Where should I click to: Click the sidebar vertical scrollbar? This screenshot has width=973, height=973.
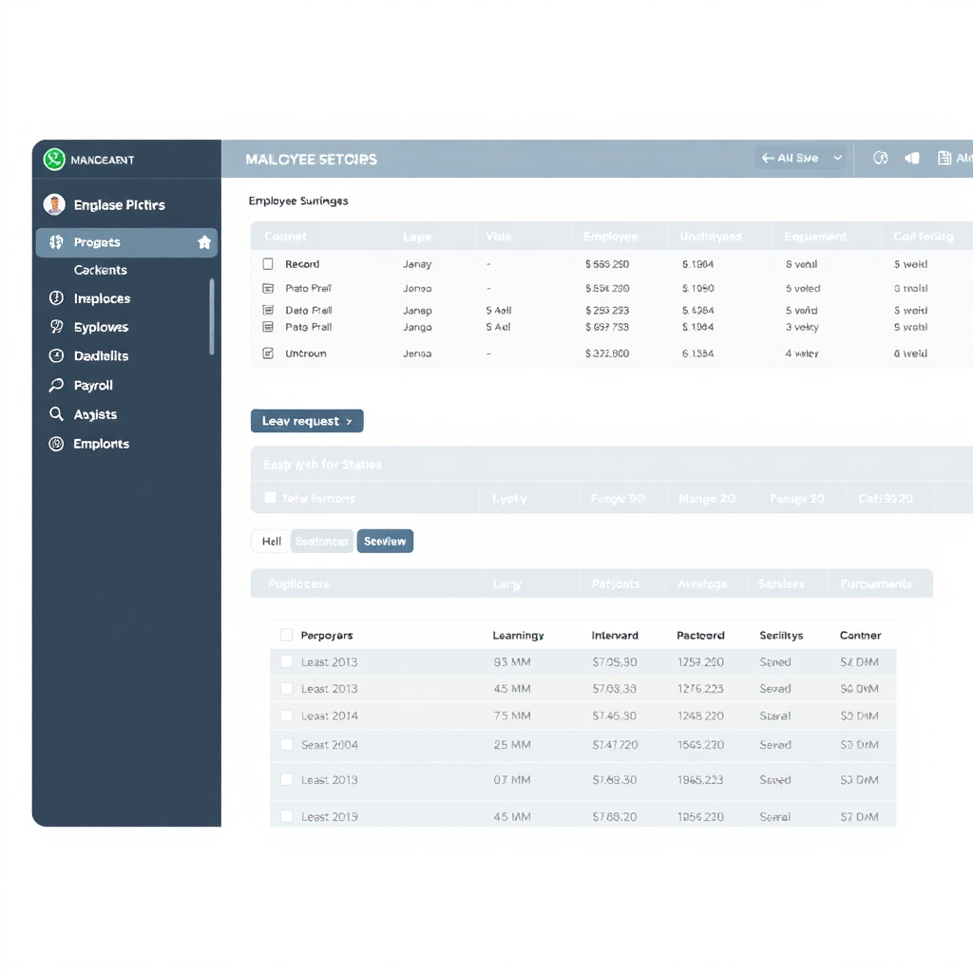[x=212, y=316]
